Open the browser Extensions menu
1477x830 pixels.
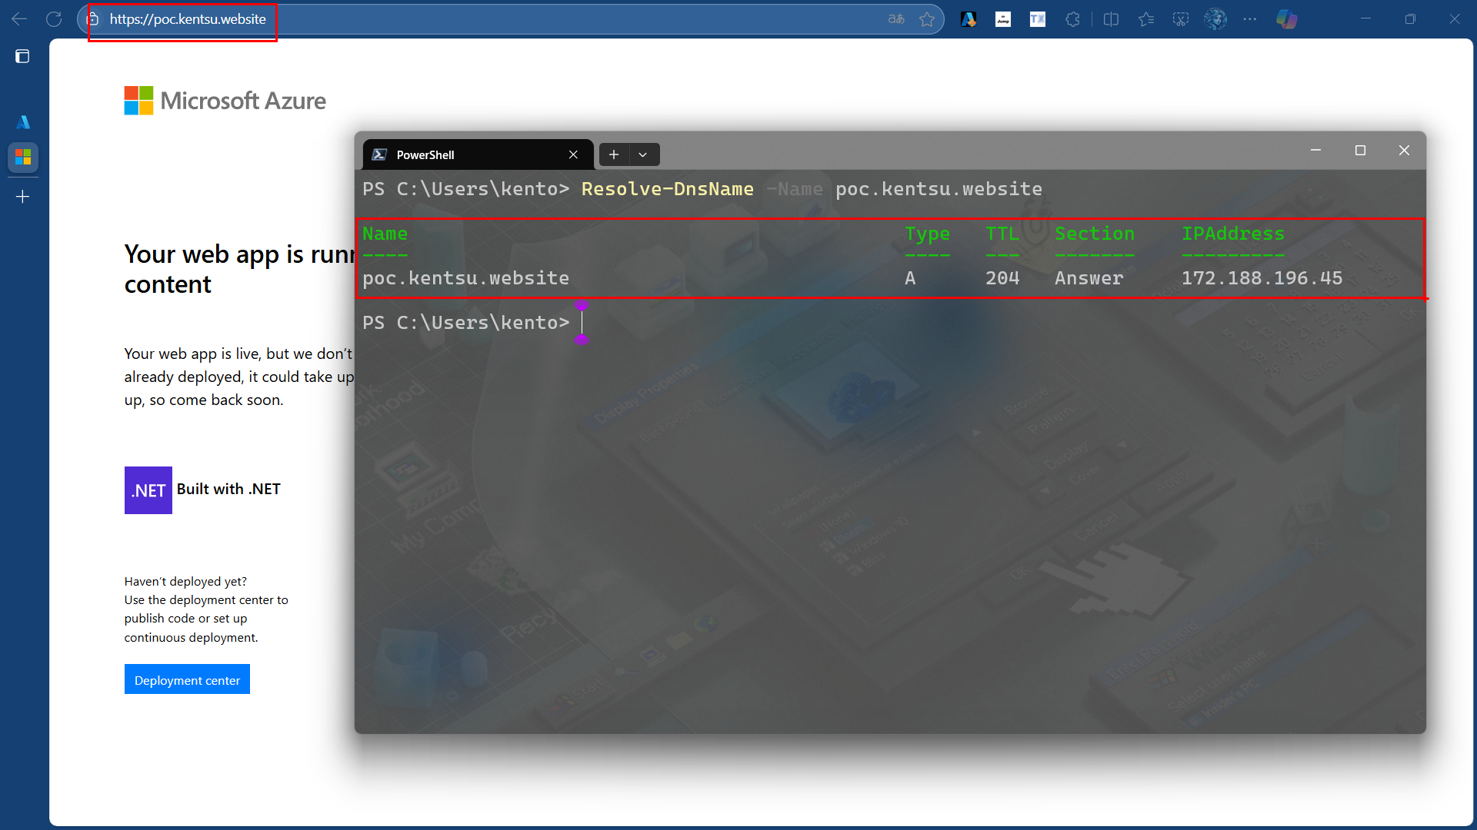point(1073,19)
